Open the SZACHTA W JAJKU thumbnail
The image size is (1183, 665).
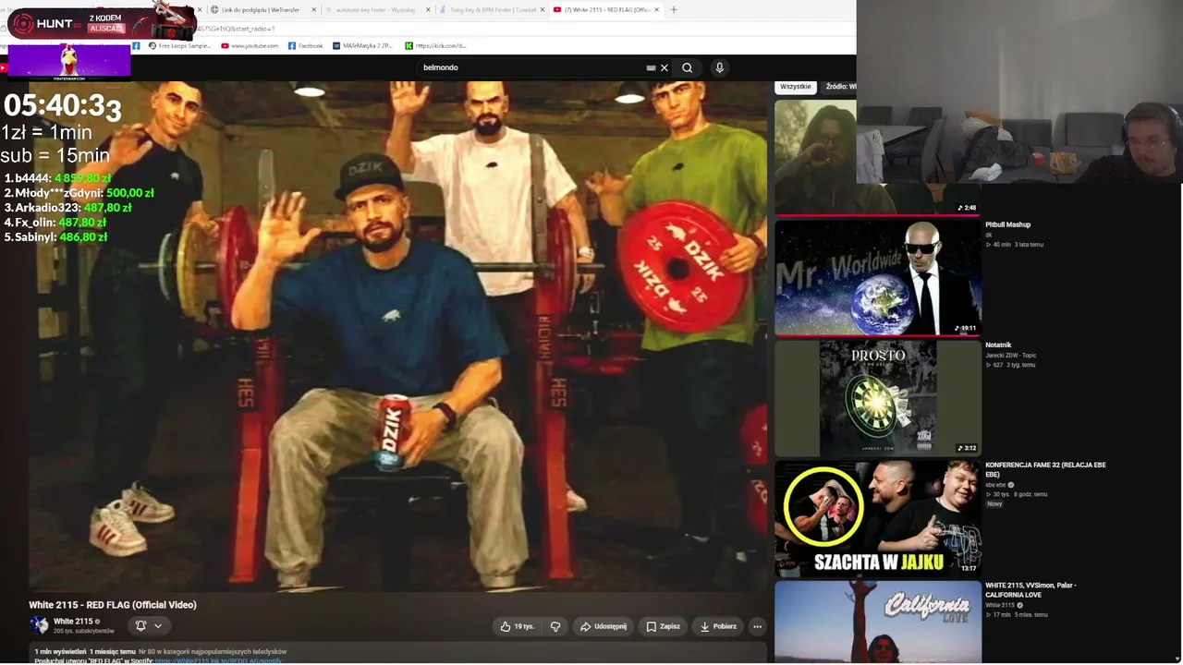coord(877,518)
